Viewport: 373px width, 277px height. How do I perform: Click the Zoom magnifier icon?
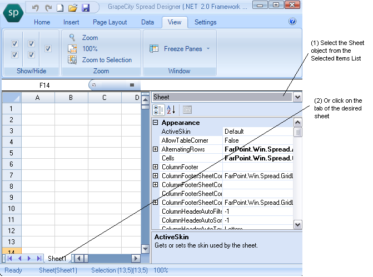(72, 37)
